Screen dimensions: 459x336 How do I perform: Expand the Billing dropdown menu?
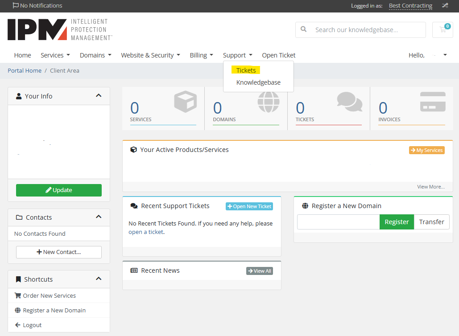[x=201, y=55]
